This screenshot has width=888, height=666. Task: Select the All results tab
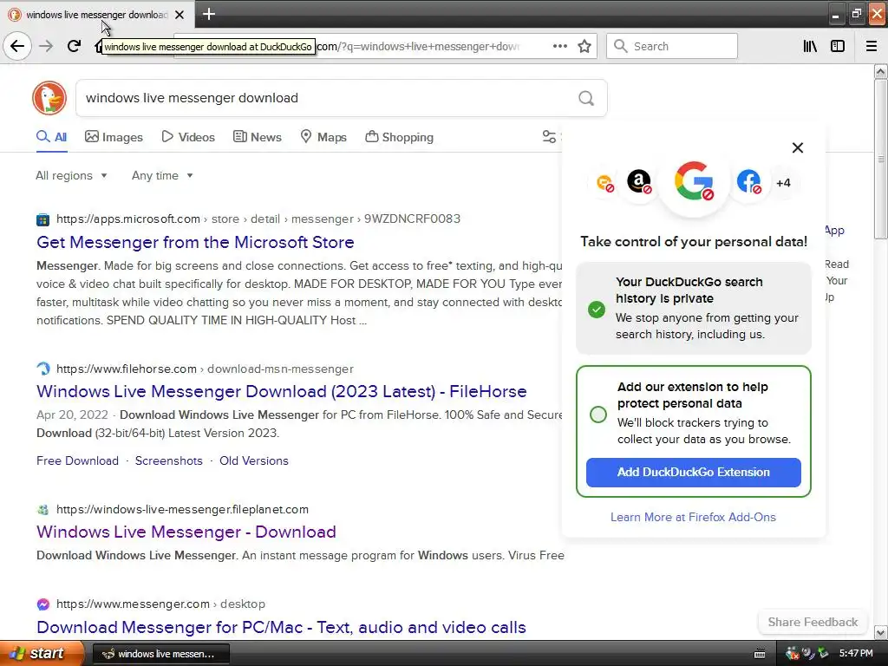51,137
